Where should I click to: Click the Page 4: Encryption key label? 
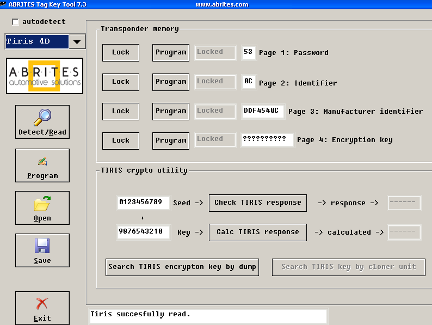[x=344, y=140]
